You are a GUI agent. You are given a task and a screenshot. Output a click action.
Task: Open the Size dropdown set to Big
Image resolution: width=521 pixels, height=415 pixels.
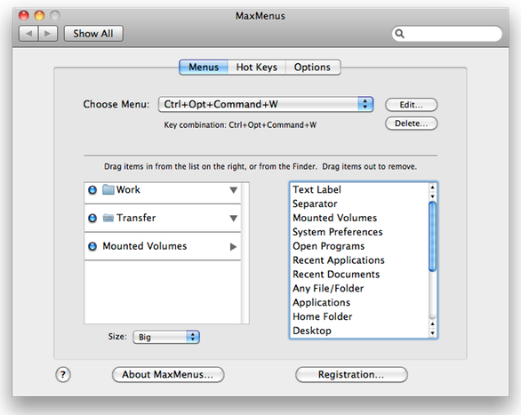click(x=166, y=337)
